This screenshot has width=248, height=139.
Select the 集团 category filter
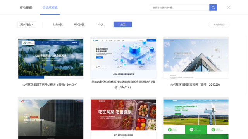pos(122,24)
